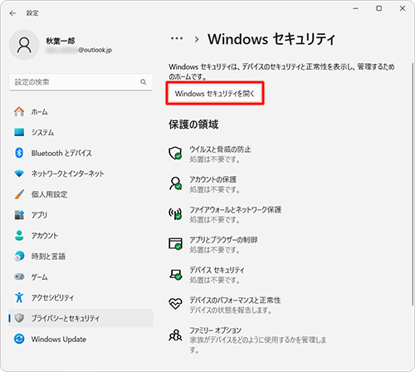Go to ホーム in sidebar
The width and height of the screenshot is (415, 372).
(x=81, y=111)
